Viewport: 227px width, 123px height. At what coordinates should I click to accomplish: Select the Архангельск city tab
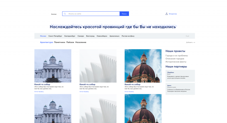[114, 36]
